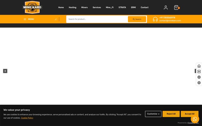Image resolution: width=202 pixels, height=126 pixels.
Task: Open the shopping cart icon
Action: pyautogui.click(x=177, y=8)
